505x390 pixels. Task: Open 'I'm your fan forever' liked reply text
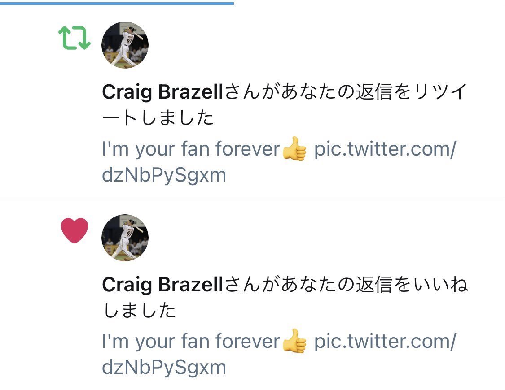(x=191, y=342)
